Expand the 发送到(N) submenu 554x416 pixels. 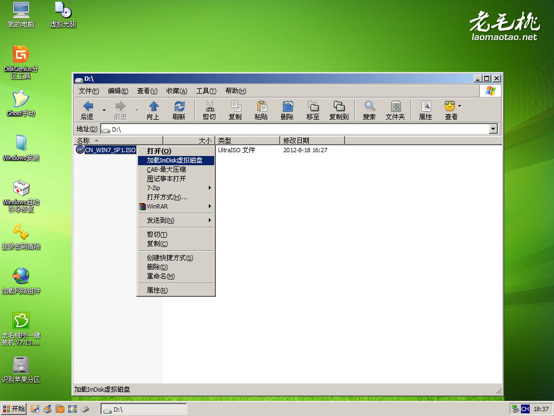(x=210, y=220)
